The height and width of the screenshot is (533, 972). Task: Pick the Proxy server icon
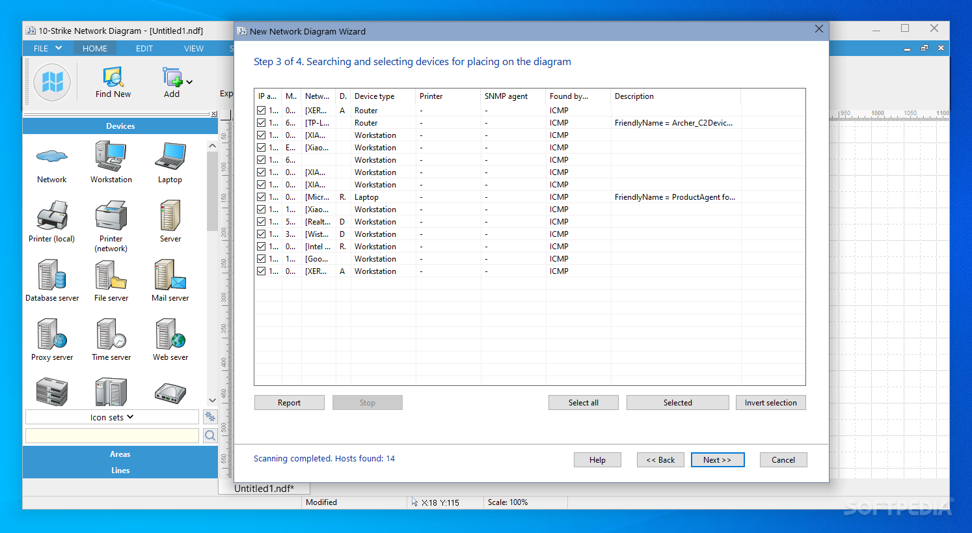(52, 334)
